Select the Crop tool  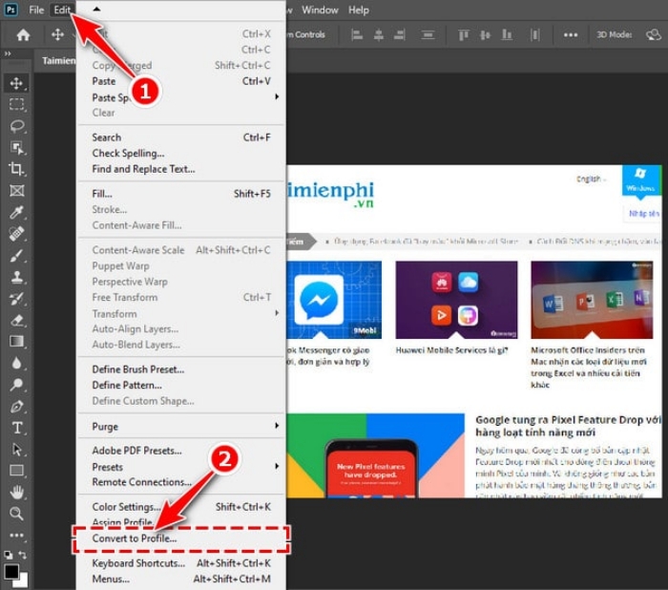[x=16, y=169]
